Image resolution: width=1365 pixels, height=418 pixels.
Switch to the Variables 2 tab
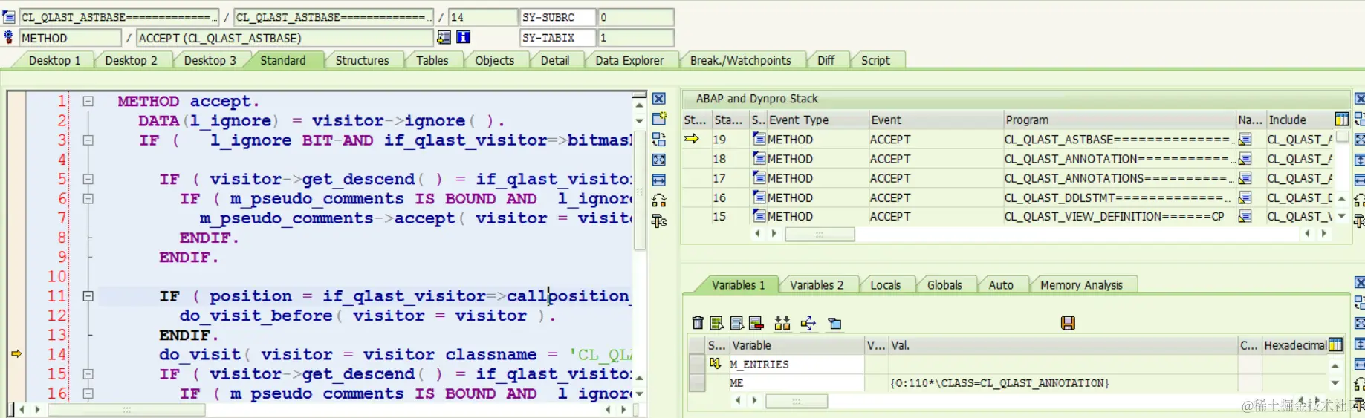[817, 284]
